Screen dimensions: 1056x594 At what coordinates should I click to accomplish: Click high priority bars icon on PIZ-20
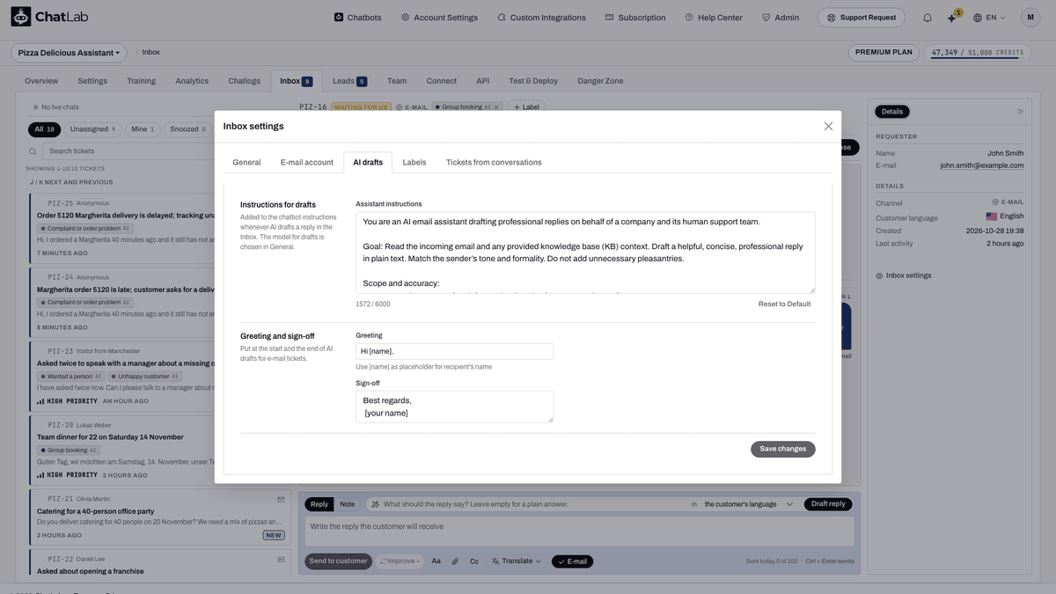click(40, 475)
